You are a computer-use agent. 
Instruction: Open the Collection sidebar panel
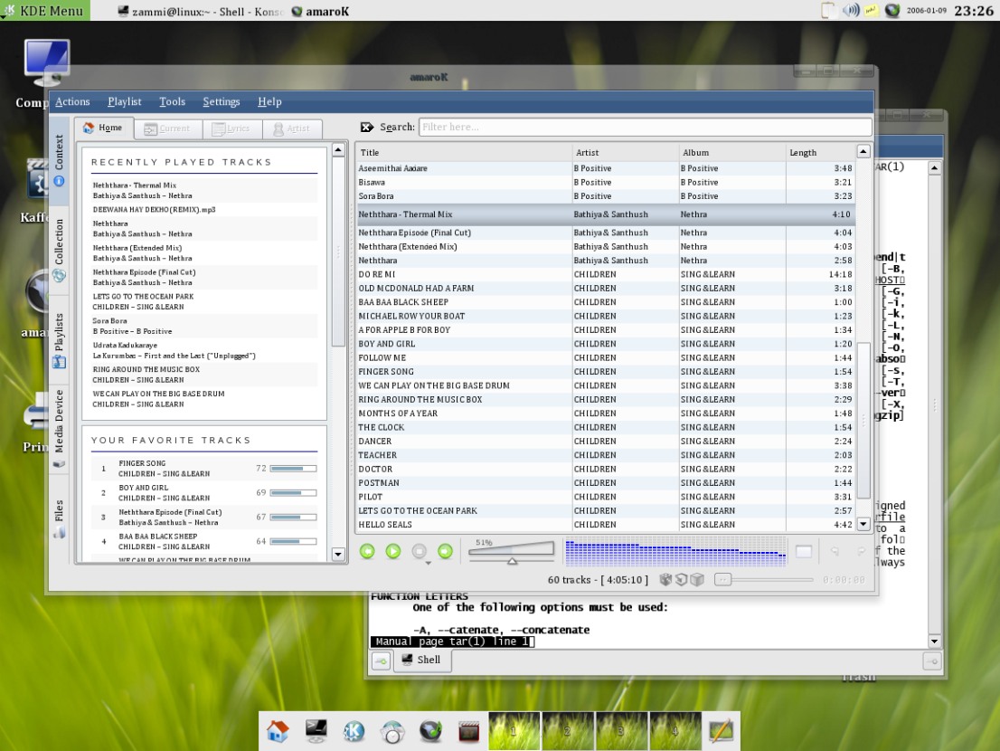60,250
